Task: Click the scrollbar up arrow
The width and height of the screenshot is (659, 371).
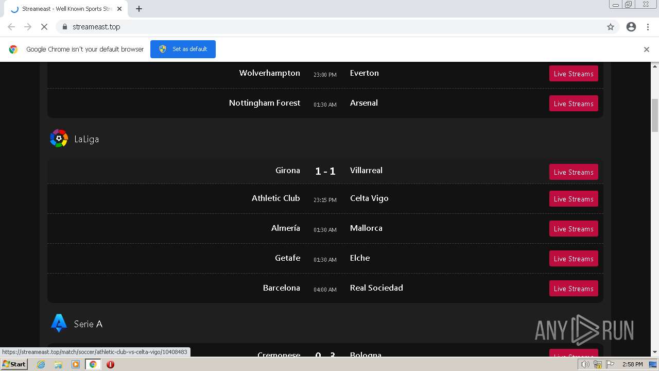Action: click(655, 66)
